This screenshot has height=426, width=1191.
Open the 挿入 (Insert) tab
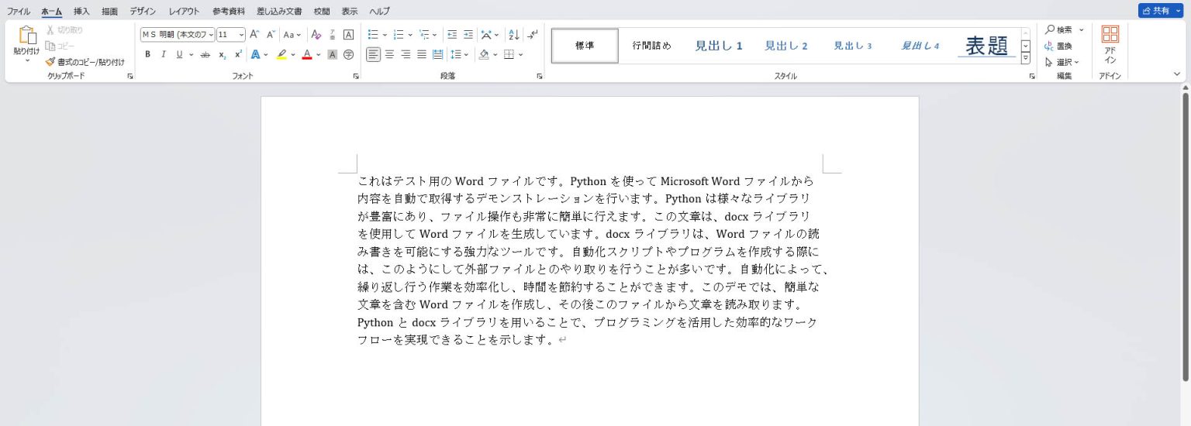click(81, 11)
